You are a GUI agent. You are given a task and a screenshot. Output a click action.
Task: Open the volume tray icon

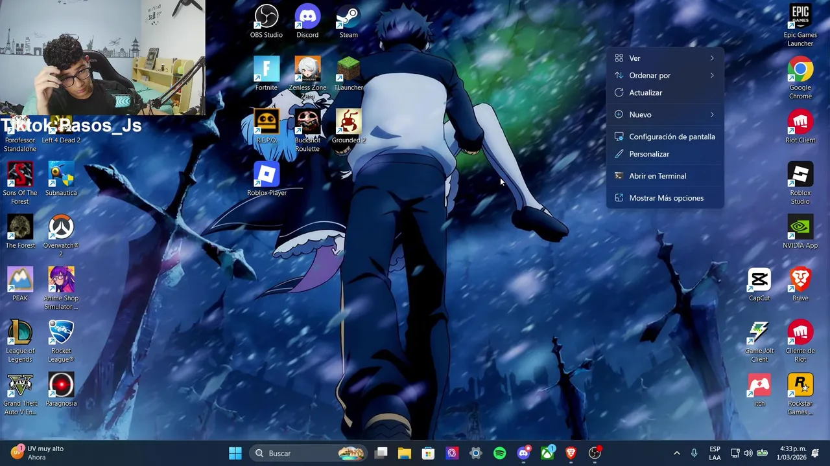[x=748, y=453]
